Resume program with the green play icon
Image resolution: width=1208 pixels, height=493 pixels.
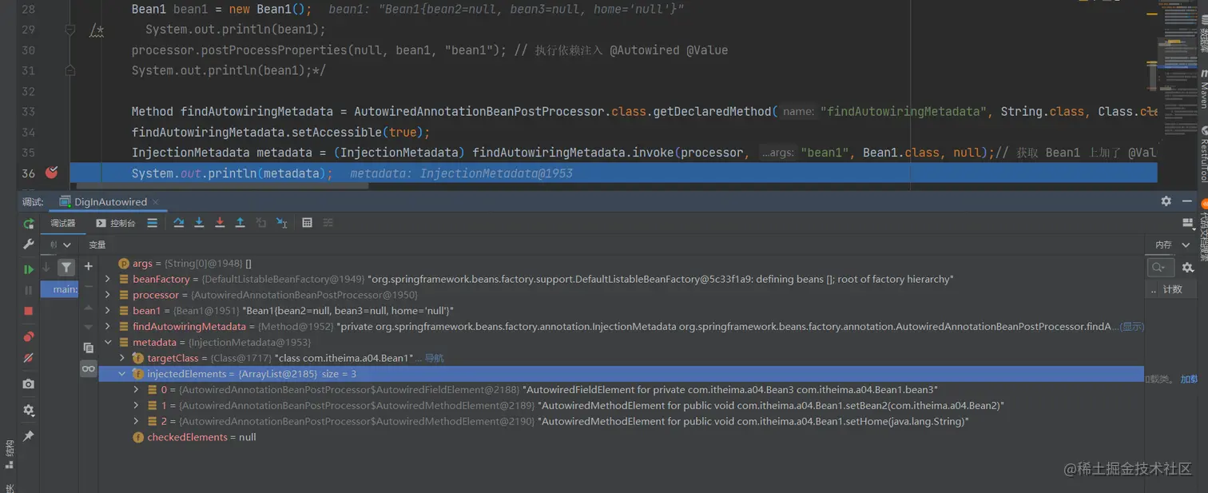[29, 270]
